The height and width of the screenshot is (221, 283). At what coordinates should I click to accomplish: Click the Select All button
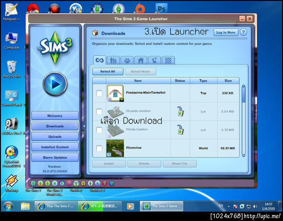tap(108, 72)
